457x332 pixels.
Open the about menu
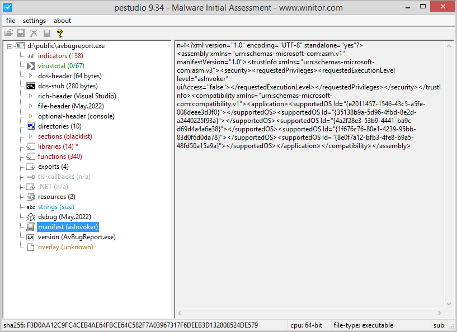click(x=62, y=21)
